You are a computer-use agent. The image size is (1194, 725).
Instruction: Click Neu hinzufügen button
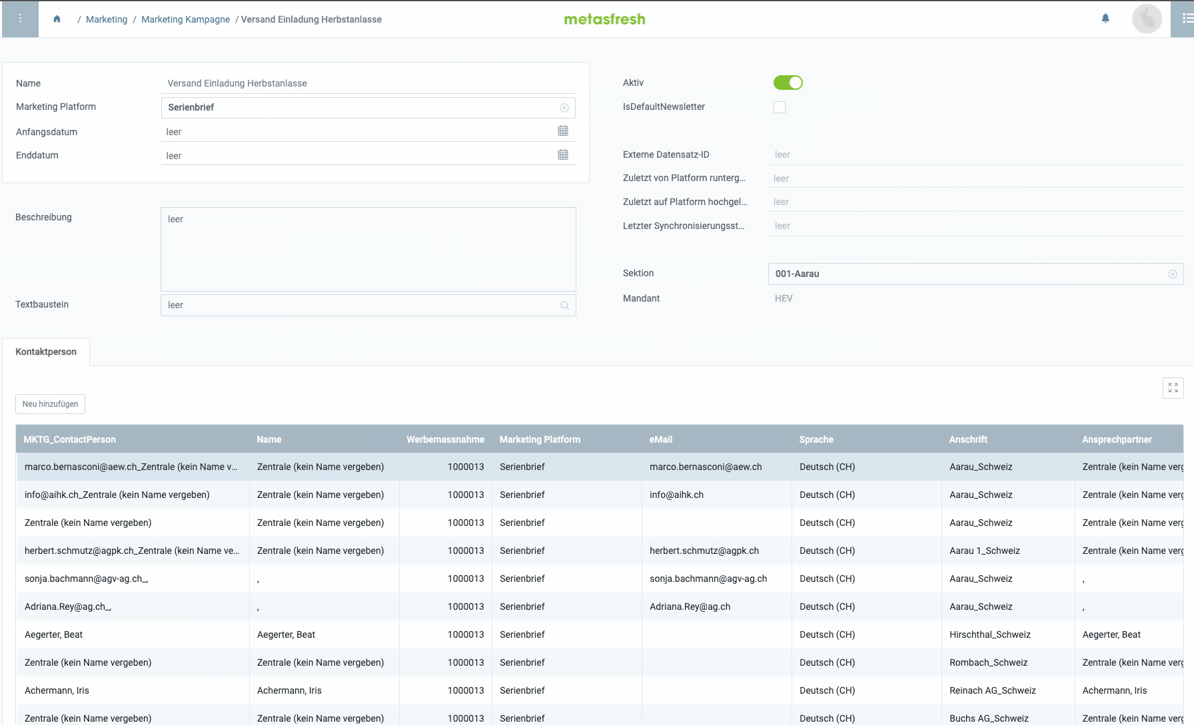(x=51, y=404)
